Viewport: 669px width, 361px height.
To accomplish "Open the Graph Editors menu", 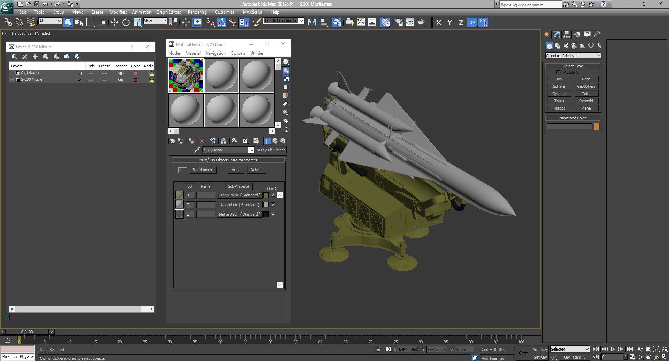I will [x=169, y=12].
